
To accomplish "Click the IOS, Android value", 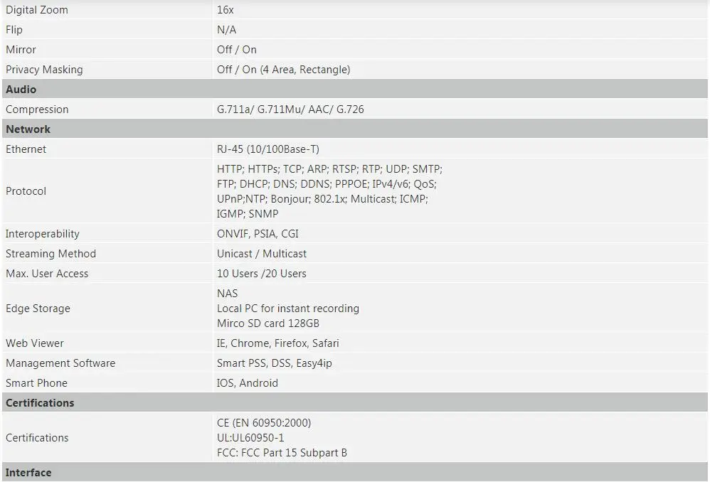I will click(248, 383).
